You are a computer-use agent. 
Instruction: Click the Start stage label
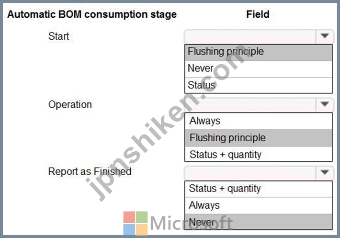pos(59,36)
